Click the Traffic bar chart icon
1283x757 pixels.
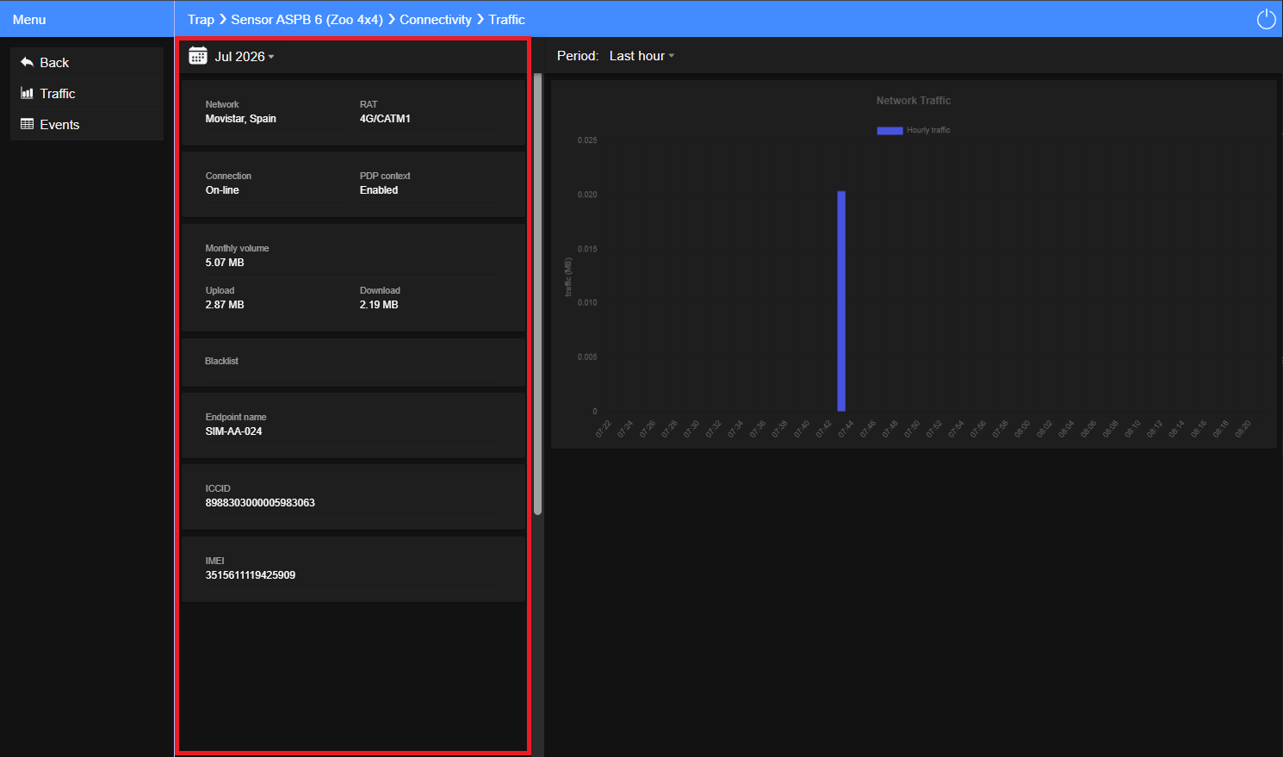click(27, 93)
